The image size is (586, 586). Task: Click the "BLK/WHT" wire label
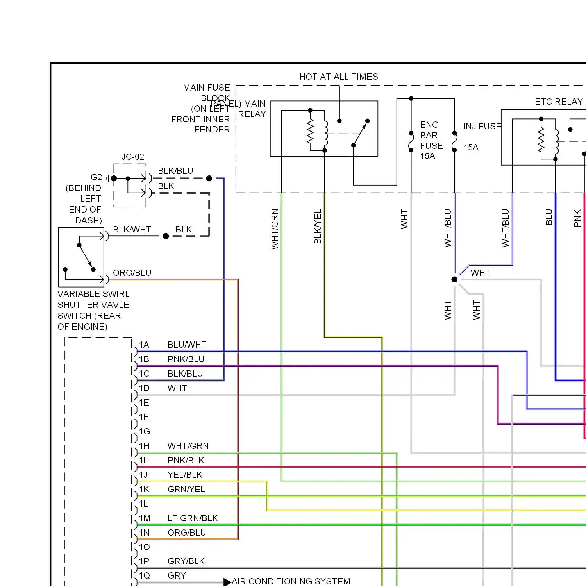[132, 229]
